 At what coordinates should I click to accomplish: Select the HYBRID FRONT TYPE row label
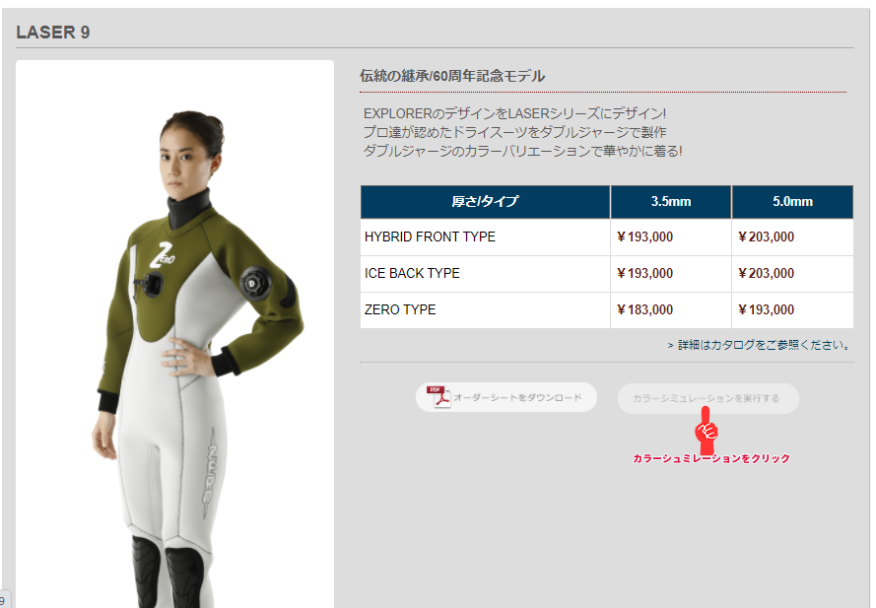coord(430,236)
